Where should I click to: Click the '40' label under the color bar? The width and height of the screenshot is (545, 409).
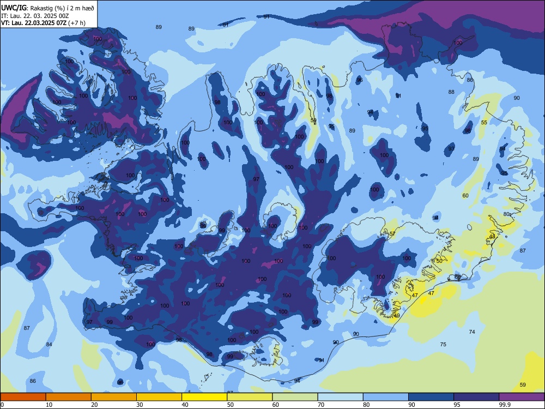coord(185,405)
